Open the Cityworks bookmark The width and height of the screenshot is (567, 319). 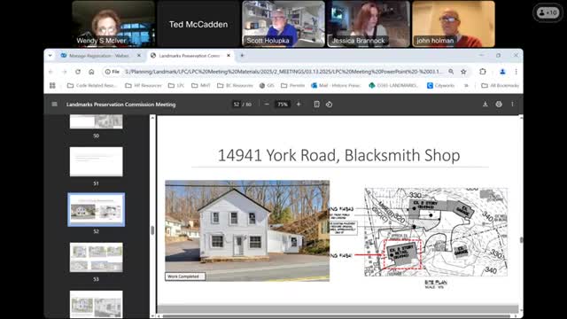(441, 85)
